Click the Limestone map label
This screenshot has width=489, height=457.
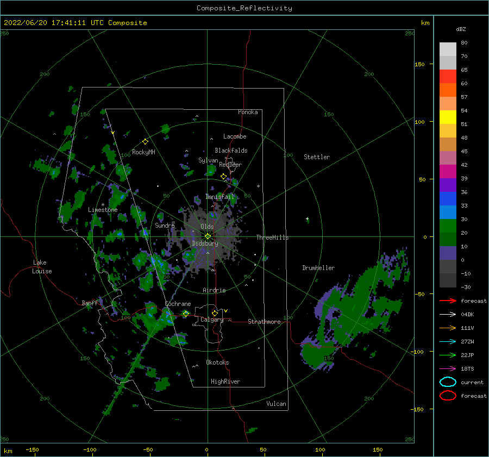(x=103, y=210)
